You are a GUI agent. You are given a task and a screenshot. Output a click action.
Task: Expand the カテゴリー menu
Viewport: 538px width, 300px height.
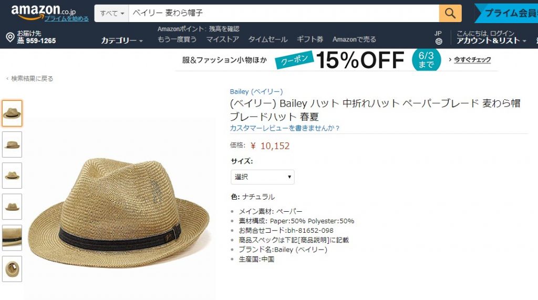(122, 40)
